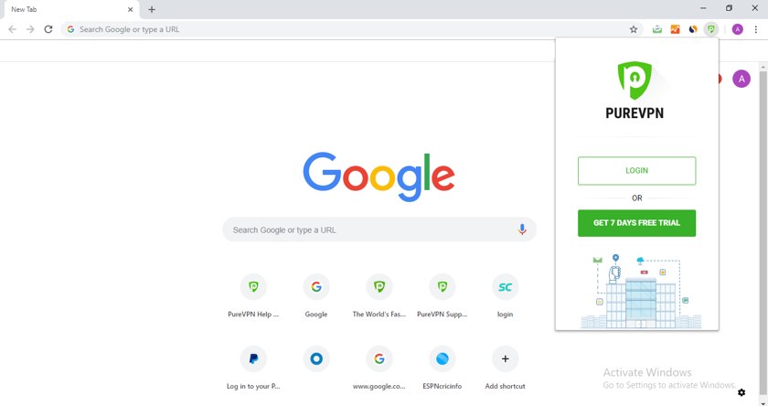Open the ESPNcricinfo shortcut
768x406 pixels.
click(443, 369)
